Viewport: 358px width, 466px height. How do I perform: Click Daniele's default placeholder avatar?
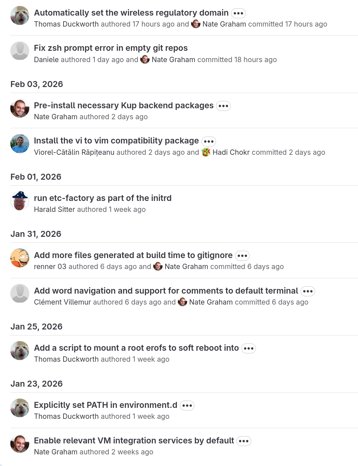20,51
